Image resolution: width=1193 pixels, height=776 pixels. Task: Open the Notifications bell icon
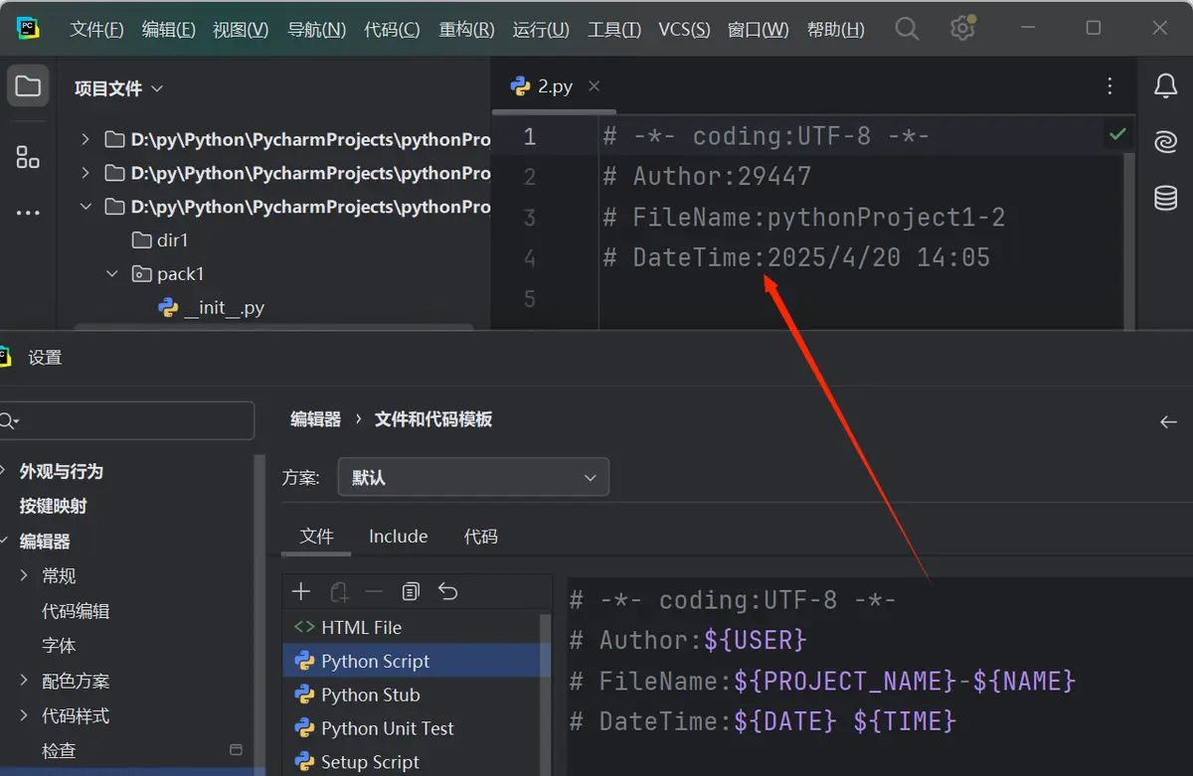point(1164,85)
